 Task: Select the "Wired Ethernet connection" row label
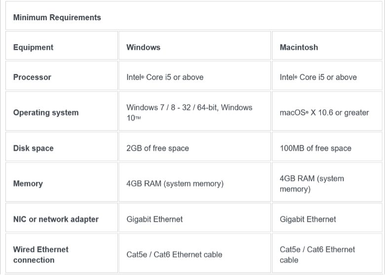coord(40,254)
